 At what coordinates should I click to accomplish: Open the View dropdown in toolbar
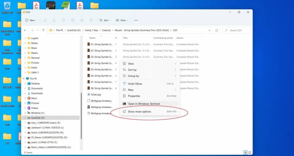coord(122,20)
